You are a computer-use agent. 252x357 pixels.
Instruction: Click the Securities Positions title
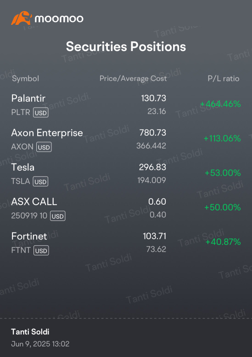coord(126,46)
